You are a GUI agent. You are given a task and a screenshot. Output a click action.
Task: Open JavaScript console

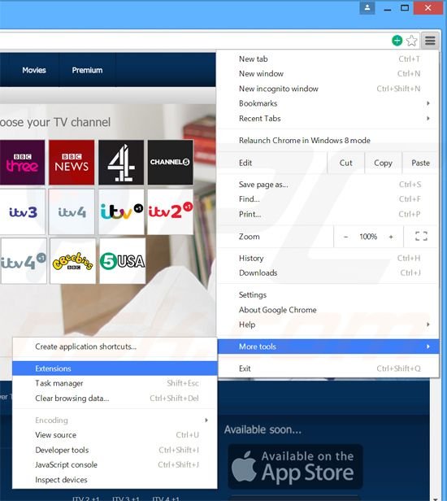(115, 465)
